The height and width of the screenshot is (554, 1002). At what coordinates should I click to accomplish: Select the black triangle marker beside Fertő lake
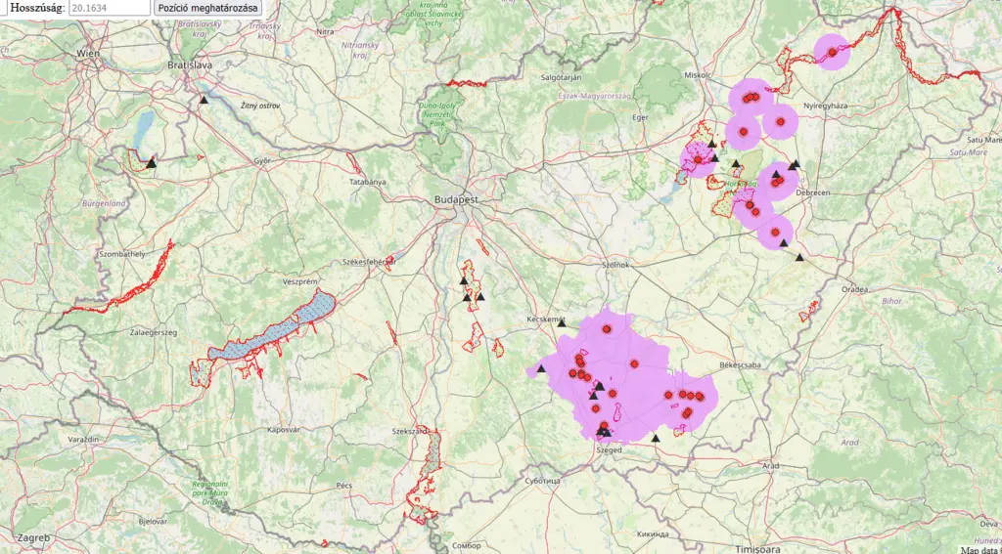(x=151, y=163)
